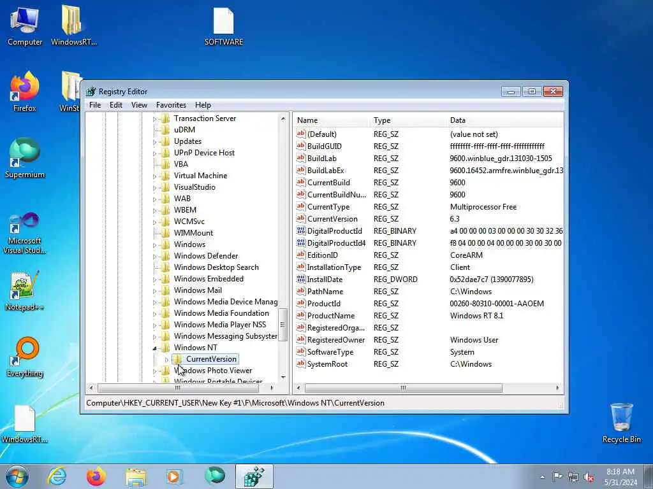Click the Windows NT folder icon
Screen dimensions: 653x489
(x=165, y=348)
